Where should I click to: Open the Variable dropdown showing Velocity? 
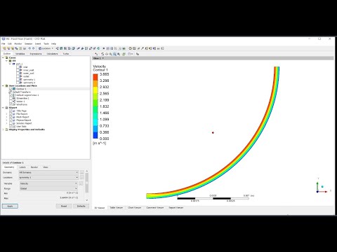pos(48,183)
